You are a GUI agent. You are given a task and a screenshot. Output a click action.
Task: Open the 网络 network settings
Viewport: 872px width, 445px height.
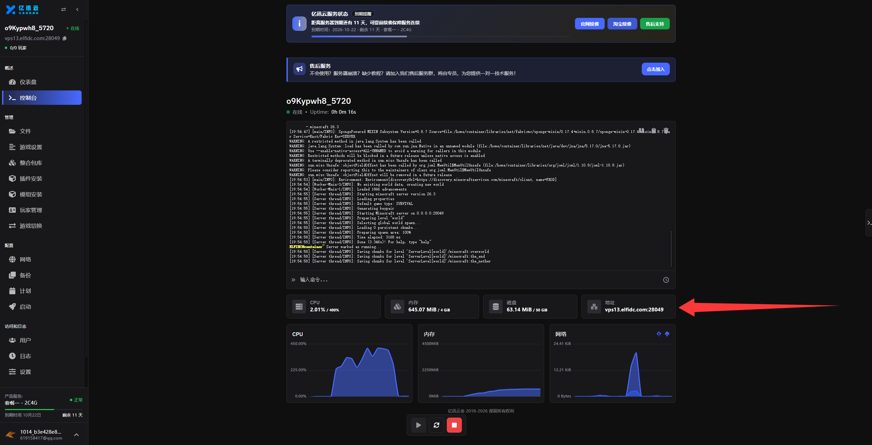[42, 259]
